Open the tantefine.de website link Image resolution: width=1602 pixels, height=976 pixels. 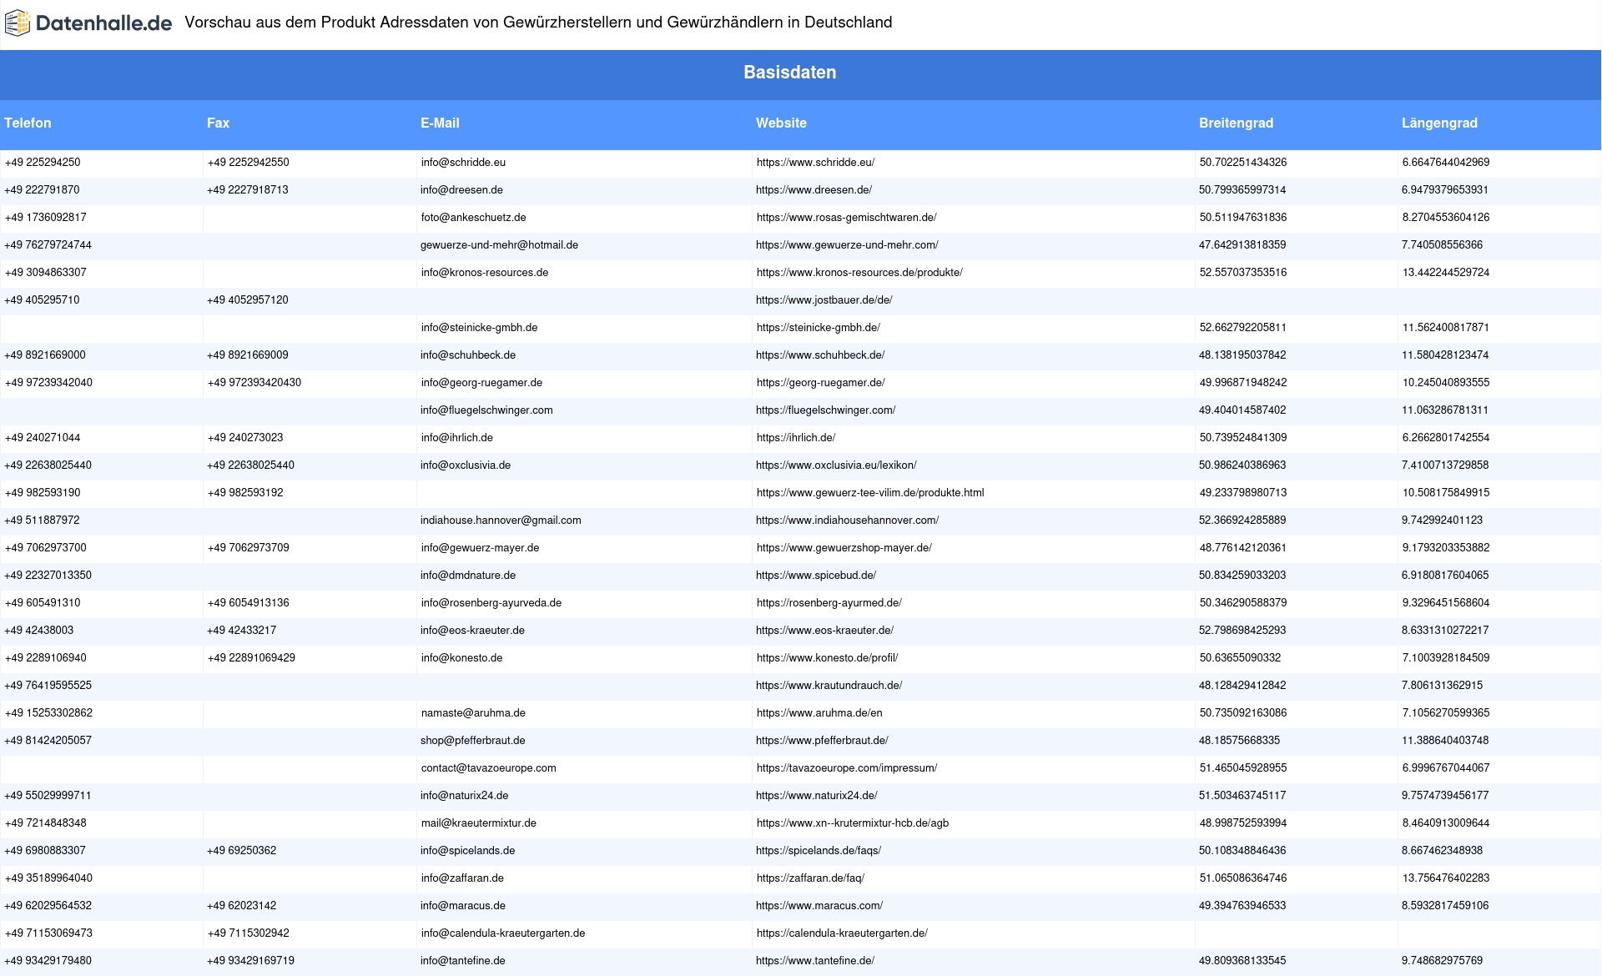815,961
